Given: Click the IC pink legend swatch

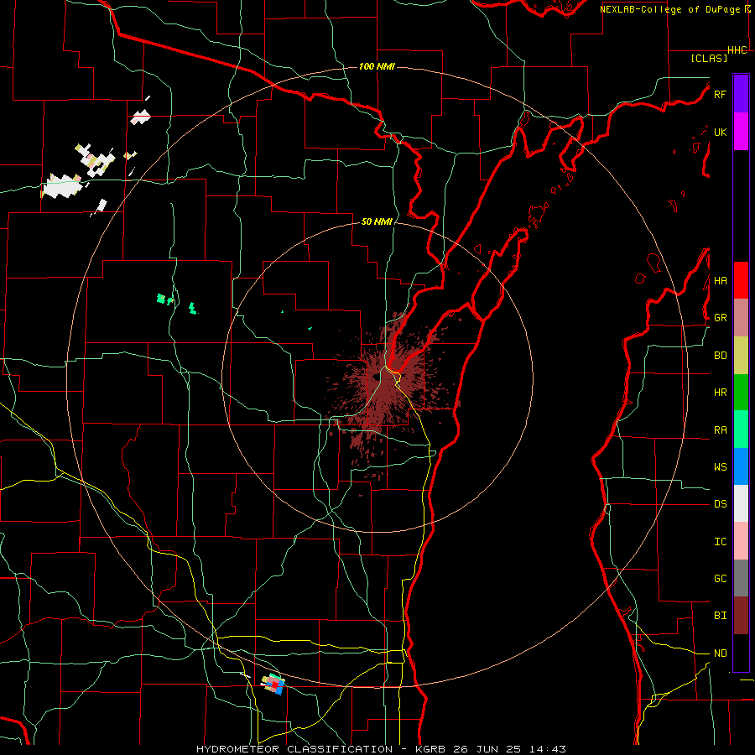Looking at the screenshot, I should [x=741, y=541].
